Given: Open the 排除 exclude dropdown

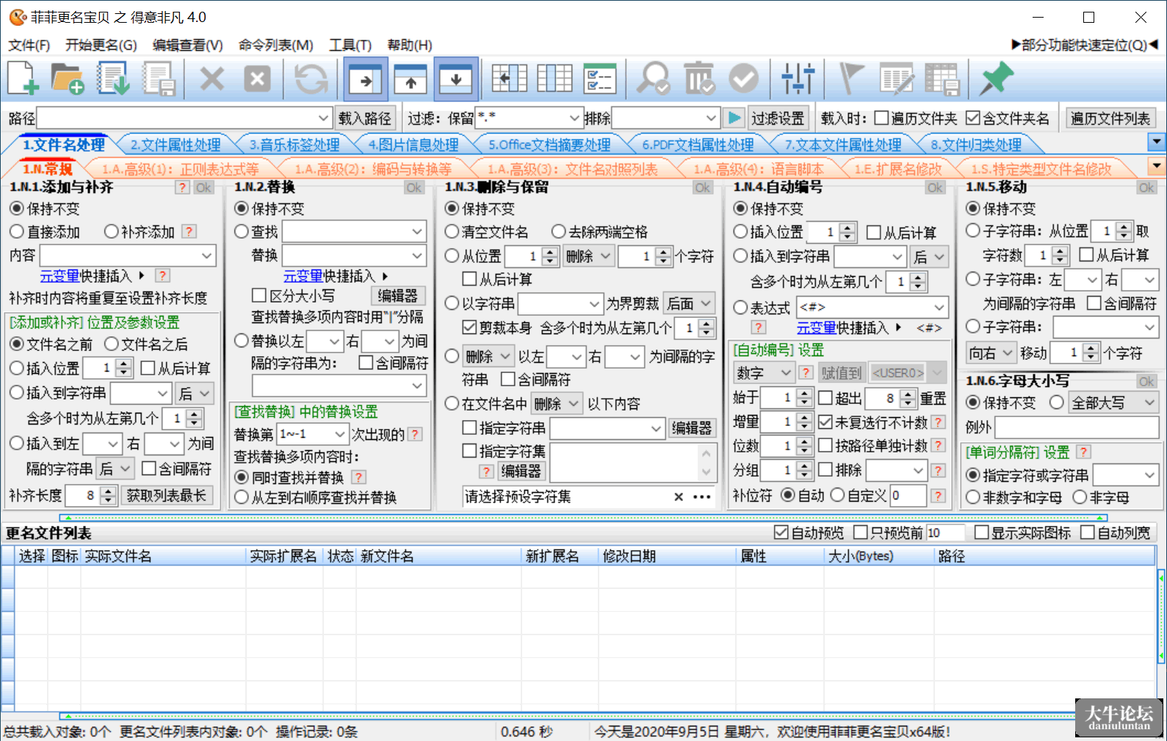Looking at the screenshot, I should 711,118.
